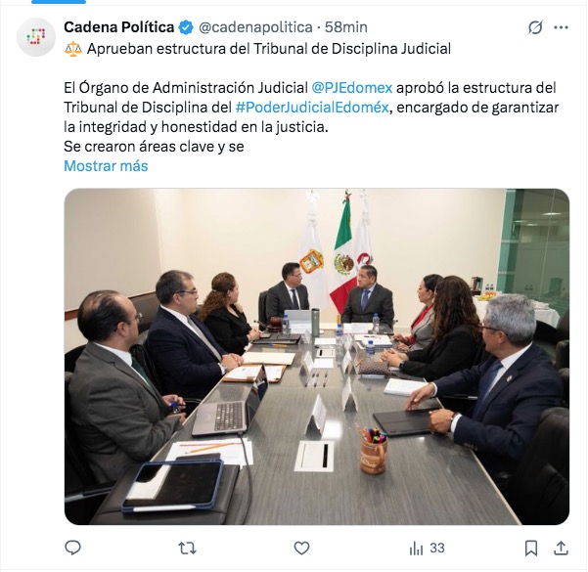
Task: Open the meeting room photo
Action: [x=316, y=356]
